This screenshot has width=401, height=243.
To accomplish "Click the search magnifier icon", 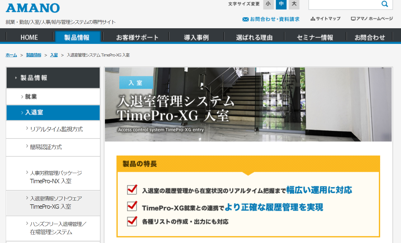I will [x=385, y=4].
